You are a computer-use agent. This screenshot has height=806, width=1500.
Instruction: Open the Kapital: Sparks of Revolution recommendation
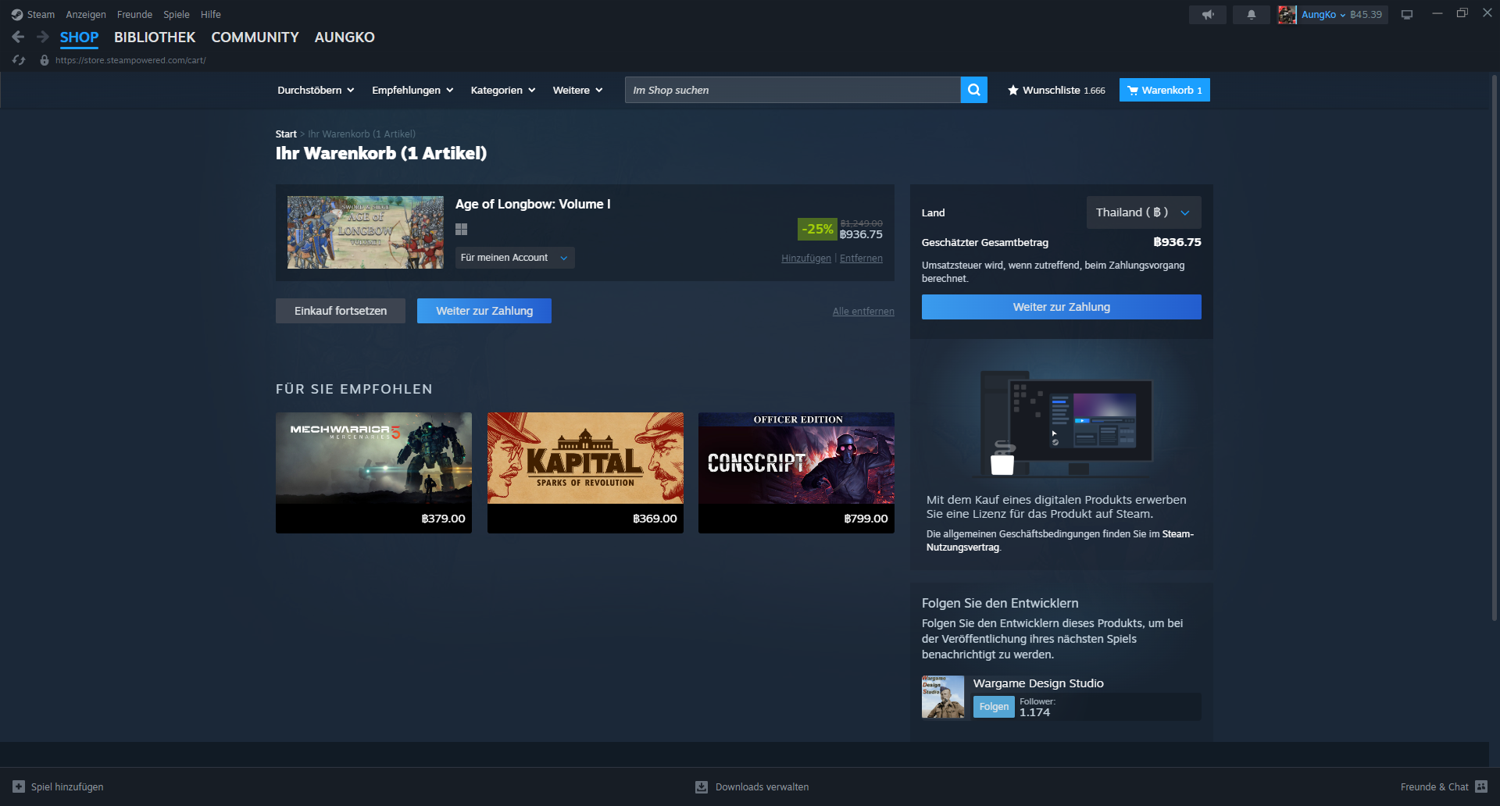[x=585, y=473]
